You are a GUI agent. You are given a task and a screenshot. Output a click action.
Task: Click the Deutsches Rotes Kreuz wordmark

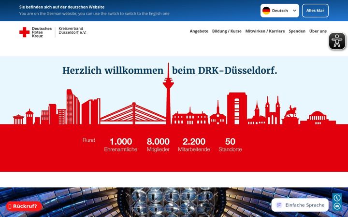click(x=42, y=32)
